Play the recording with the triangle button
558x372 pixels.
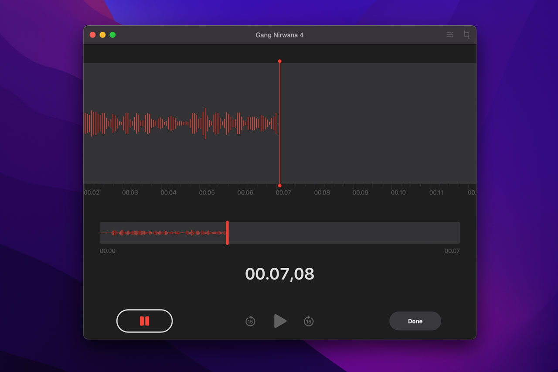coord(280,321)
